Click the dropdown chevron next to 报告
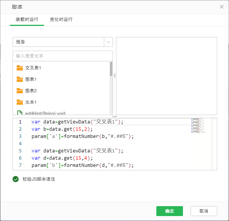 tap(108, 42)
